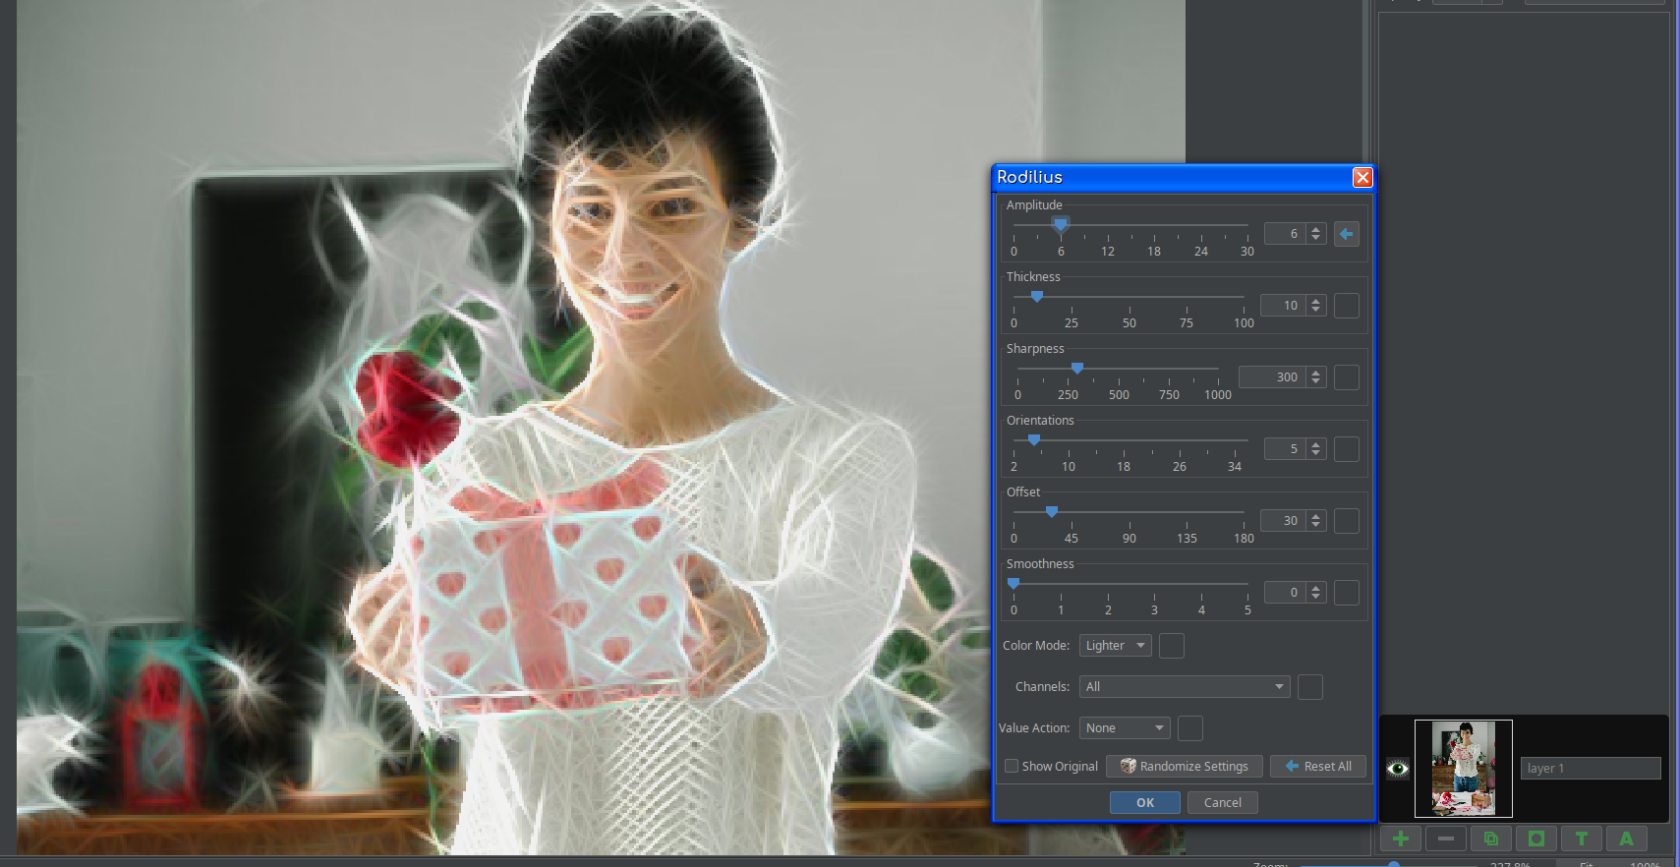Click the Amplitude value stepper
The height and width of the screenshot is (867, 1680).
pyautogui.click(x=1316, y=234)
